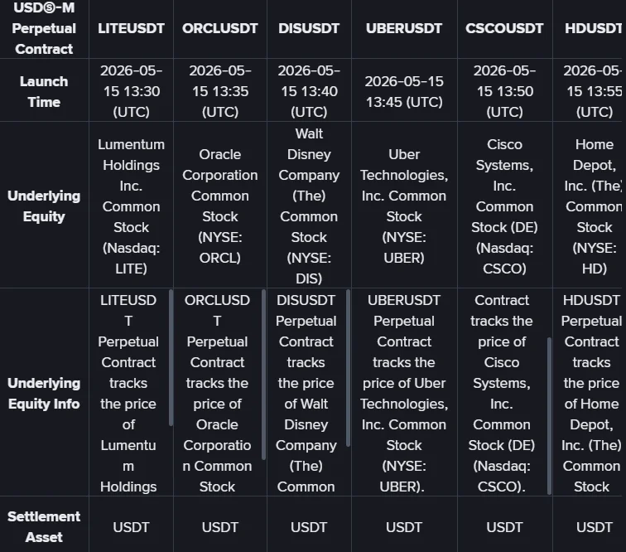This screenshot has width=626, height=552.
Task: Click the scrollbar in CSCOUSDT equity info cell
Action: [549, 416]
